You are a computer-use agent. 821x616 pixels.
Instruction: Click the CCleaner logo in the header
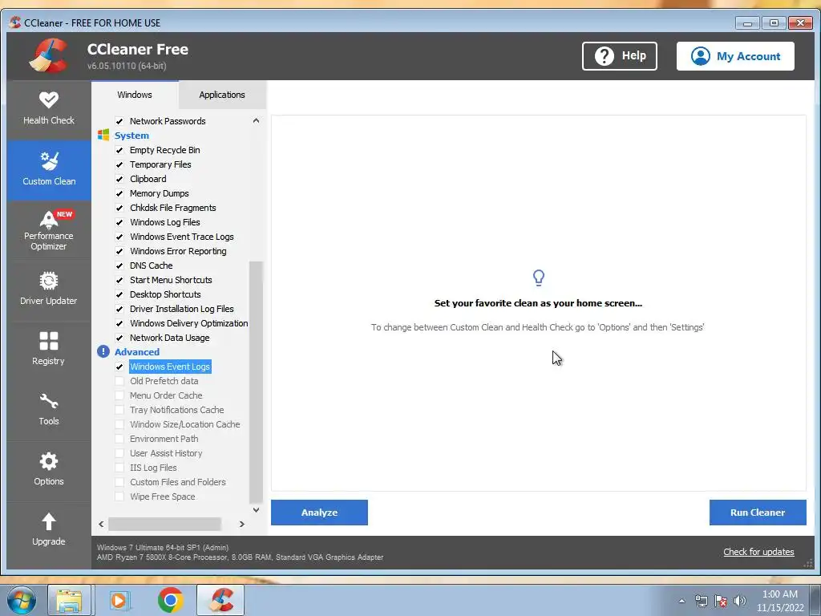pos(49,55)
